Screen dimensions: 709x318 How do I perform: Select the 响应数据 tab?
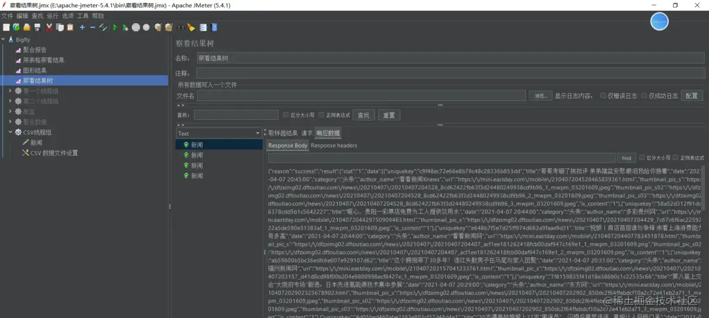click(x=328, y=133)
